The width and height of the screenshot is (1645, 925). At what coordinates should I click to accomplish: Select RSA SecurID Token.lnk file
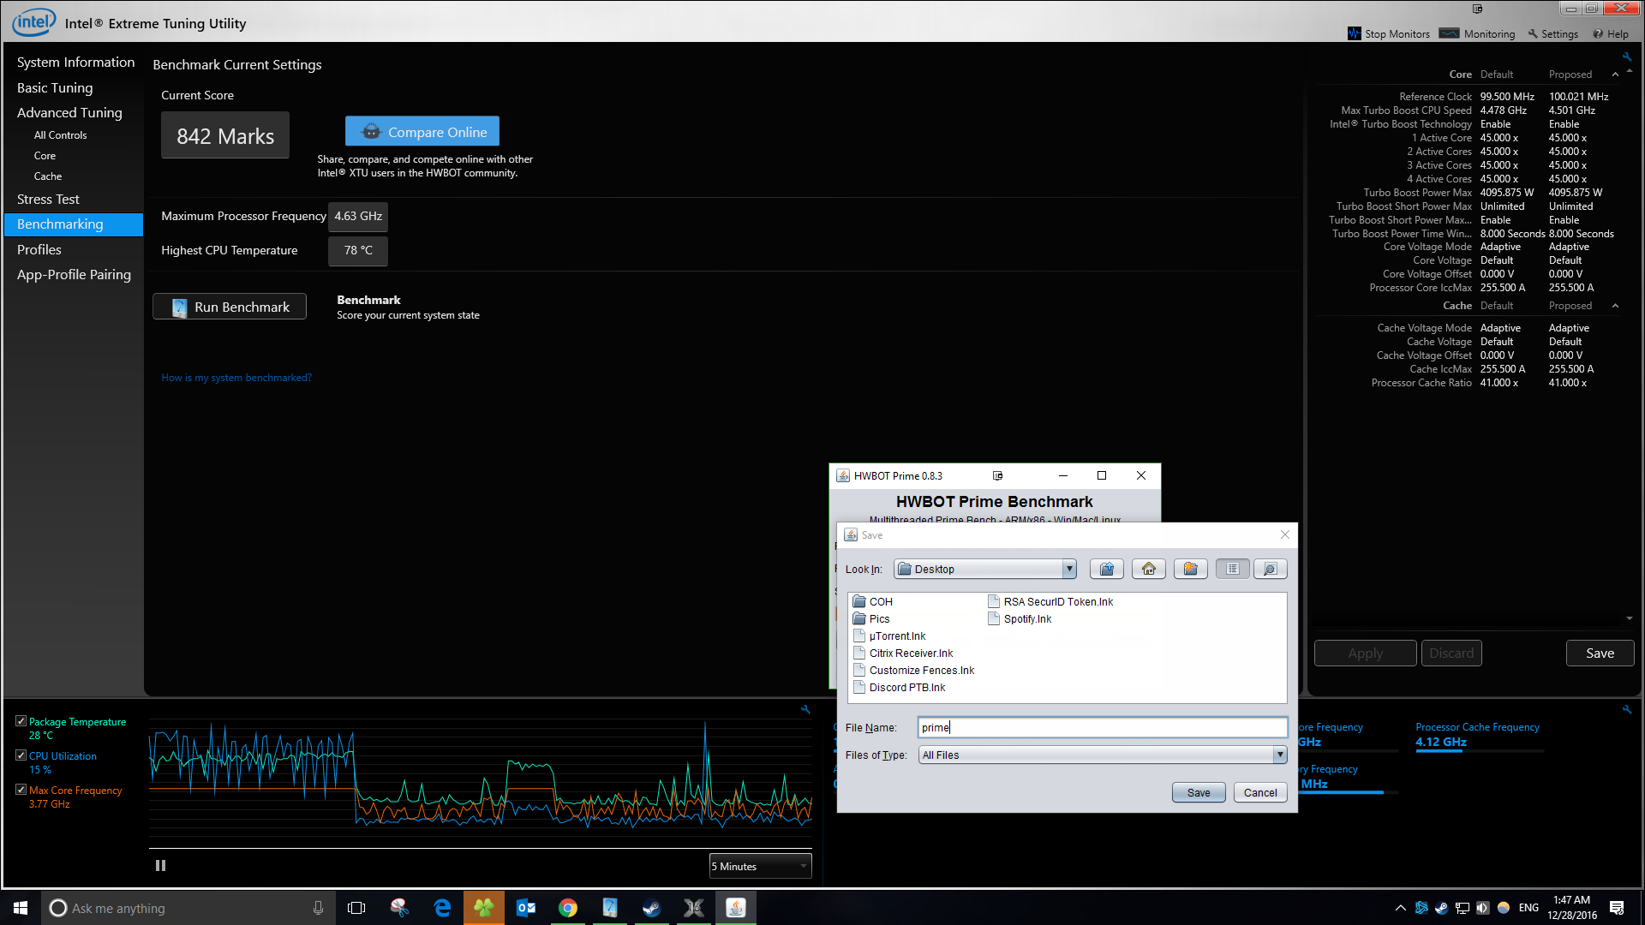click(x=1051, y=601)
